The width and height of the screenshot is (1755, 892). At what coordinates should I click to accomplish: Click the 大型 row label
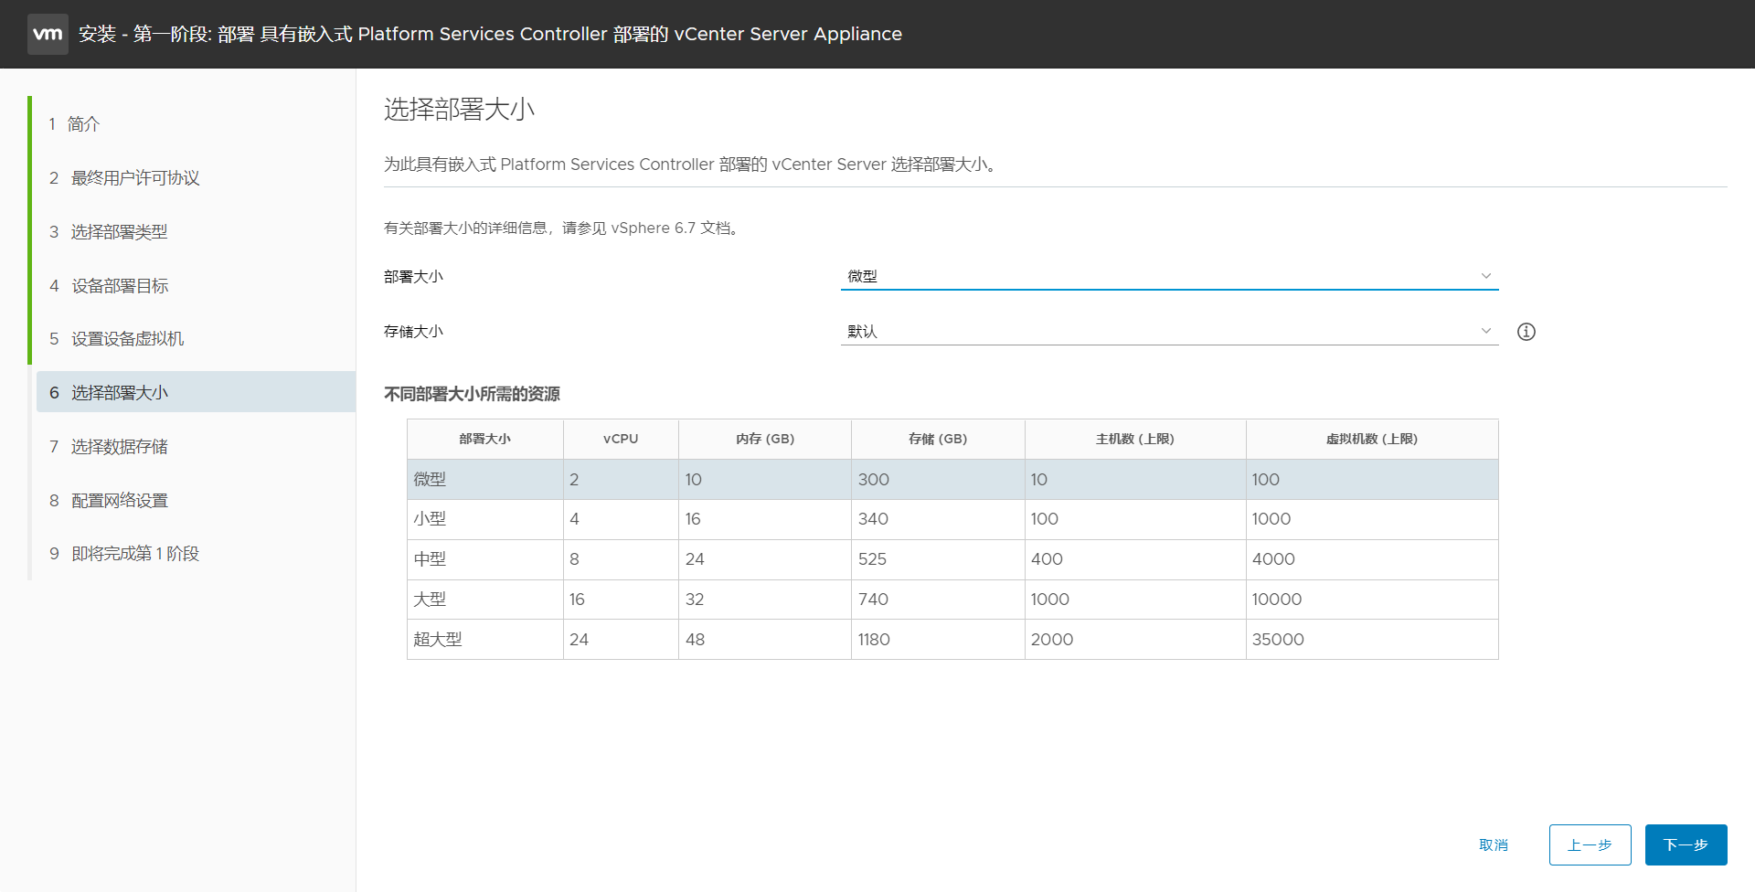click(430, 599)
